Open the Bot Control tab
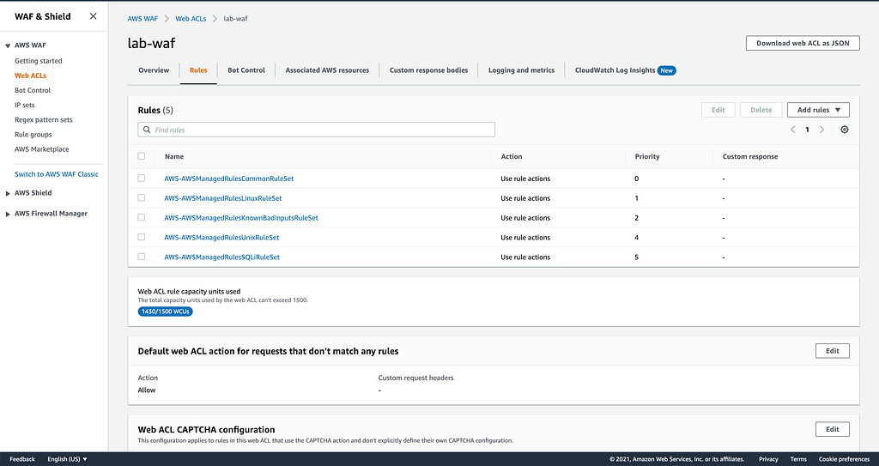The image size is (879, 466). 246,70
